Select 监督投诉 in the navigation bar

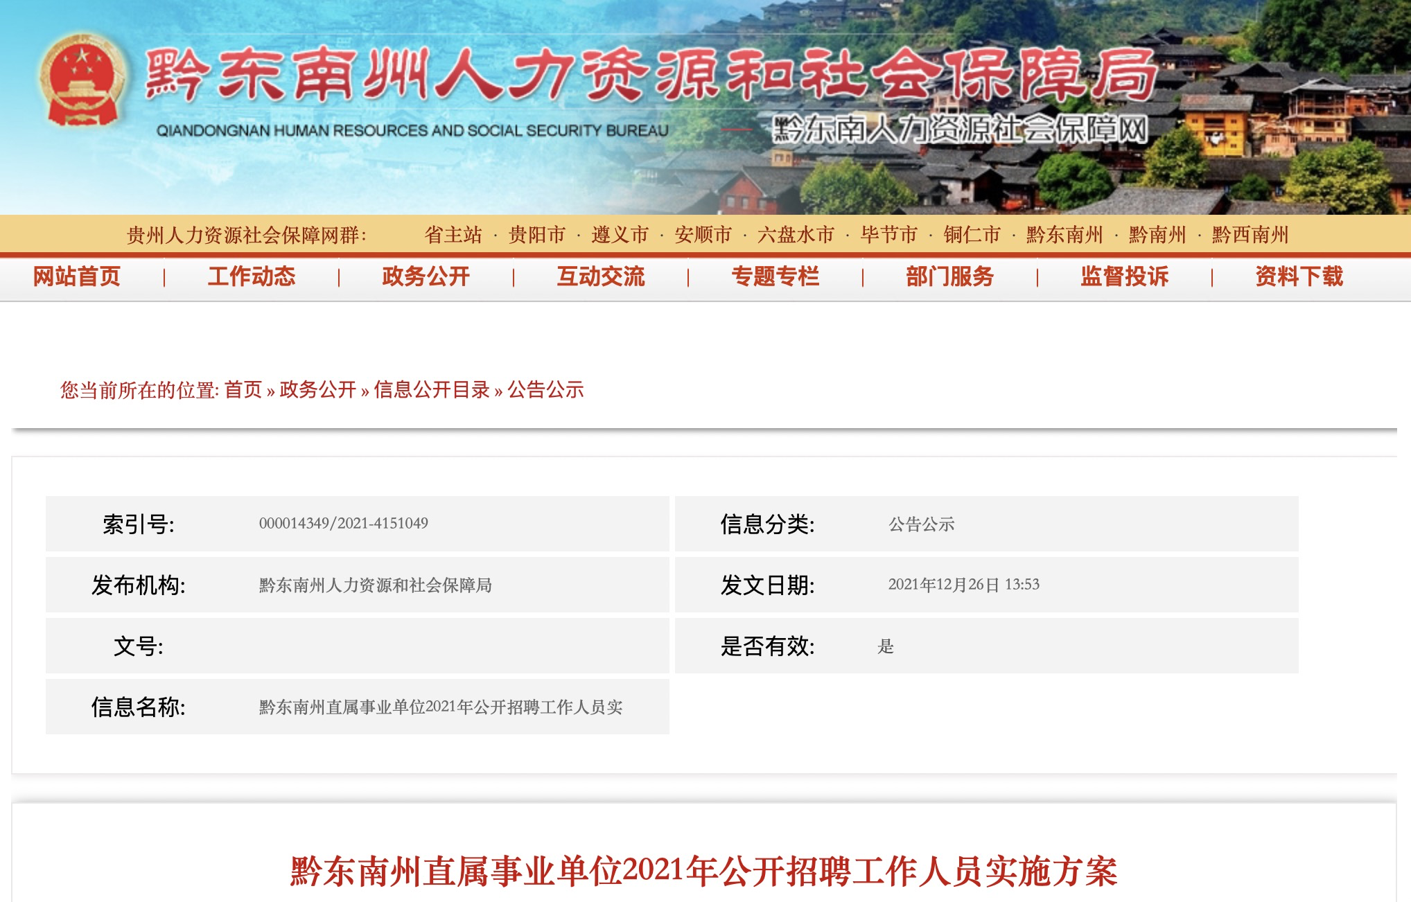tap(1124, 276)
